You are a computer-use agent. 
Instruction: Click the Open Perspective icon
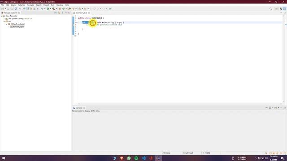click(277, 8)
